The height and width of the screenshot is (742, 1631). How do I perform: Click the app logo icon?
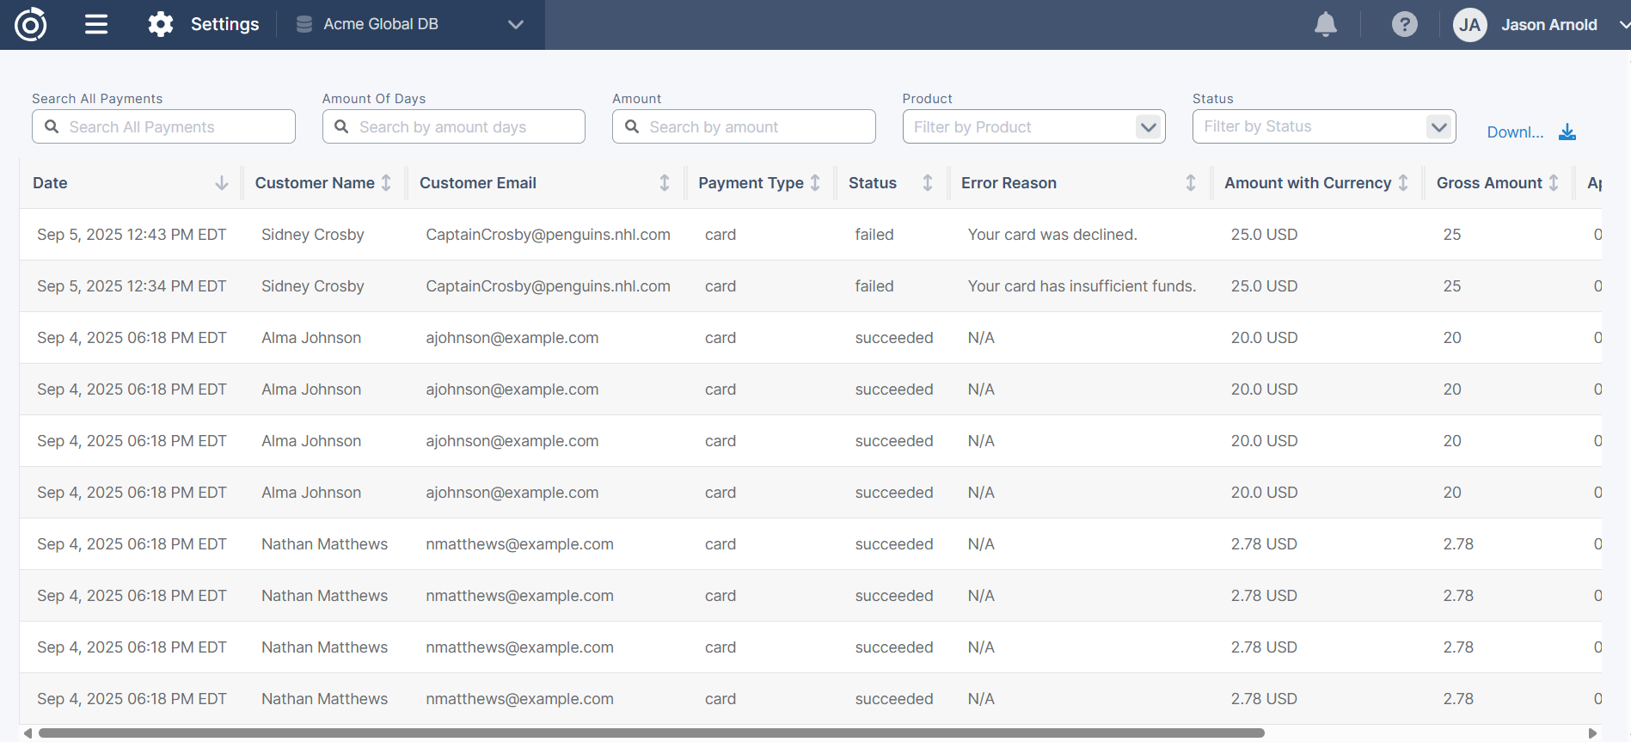pos(30,24)
